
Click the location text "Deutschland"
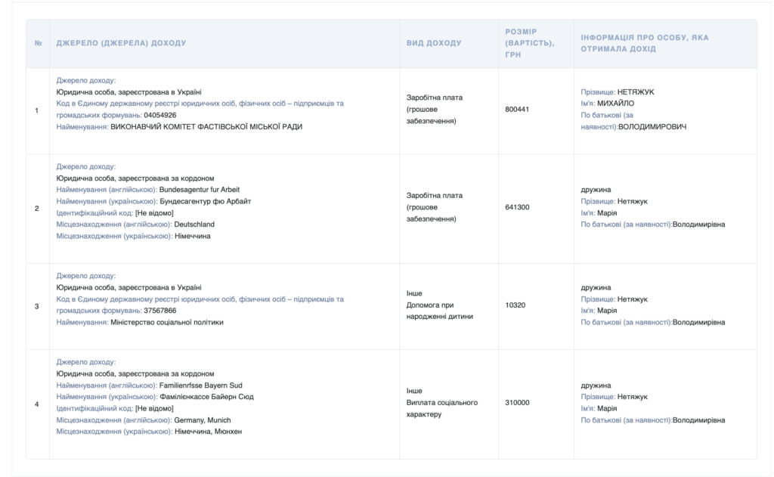(x=194, y=225)
